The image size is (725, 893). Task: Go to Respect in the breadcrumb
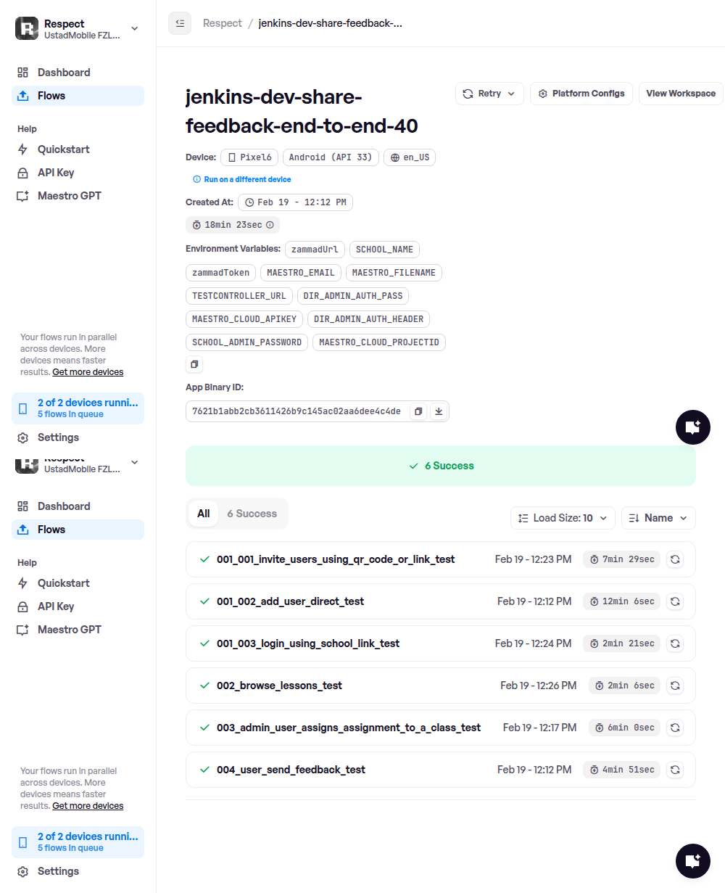[223, 23]
